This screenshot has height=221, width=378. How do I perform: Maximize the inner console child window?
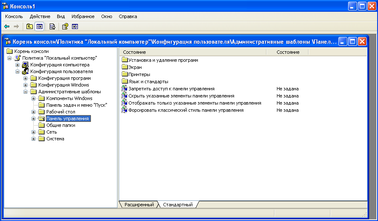352,42
